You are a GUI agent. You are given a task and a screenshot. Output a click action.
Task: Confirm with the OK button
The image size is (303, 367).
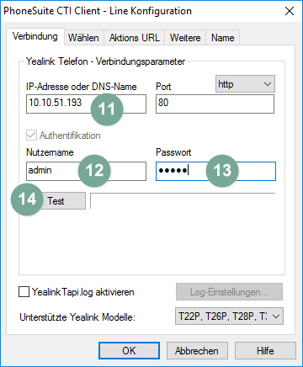coord(129,351)
